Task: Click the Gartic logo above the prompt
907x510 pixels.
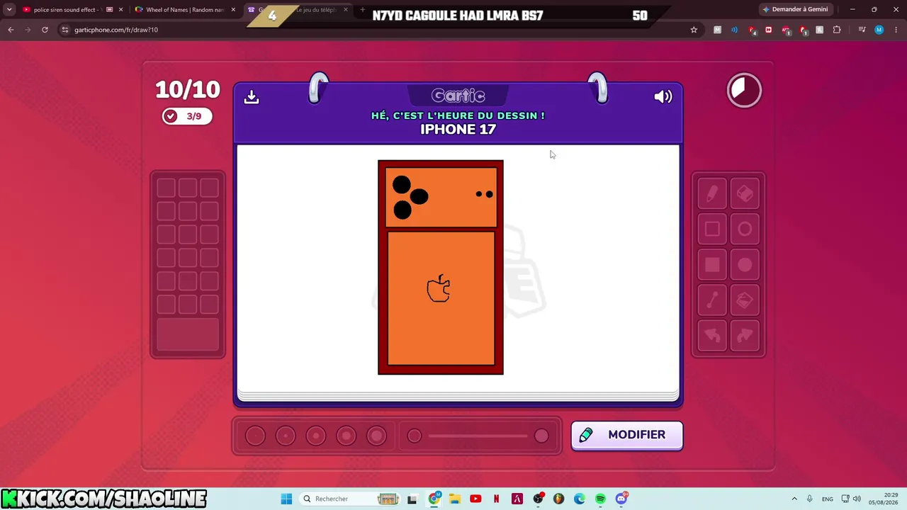Action: click(458, 96)
